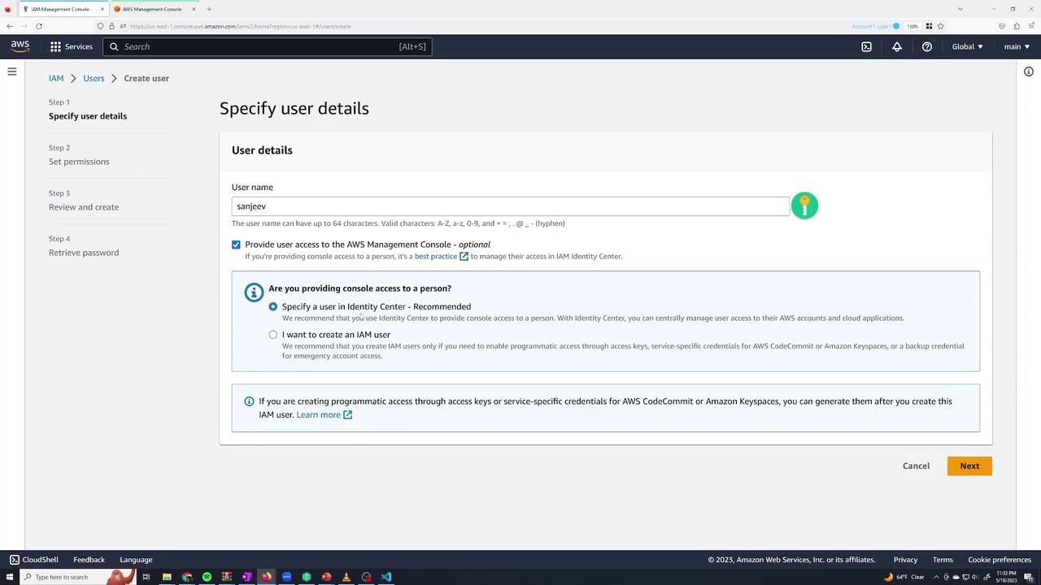1041x585 pixels.
Task: Open the Global region dropdown
Action: 968,46
